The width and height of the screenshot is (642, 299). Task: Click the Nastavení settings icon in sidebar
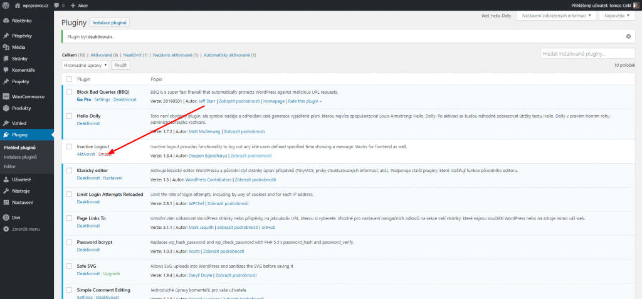pyautogui.click(x=6, y=202)
